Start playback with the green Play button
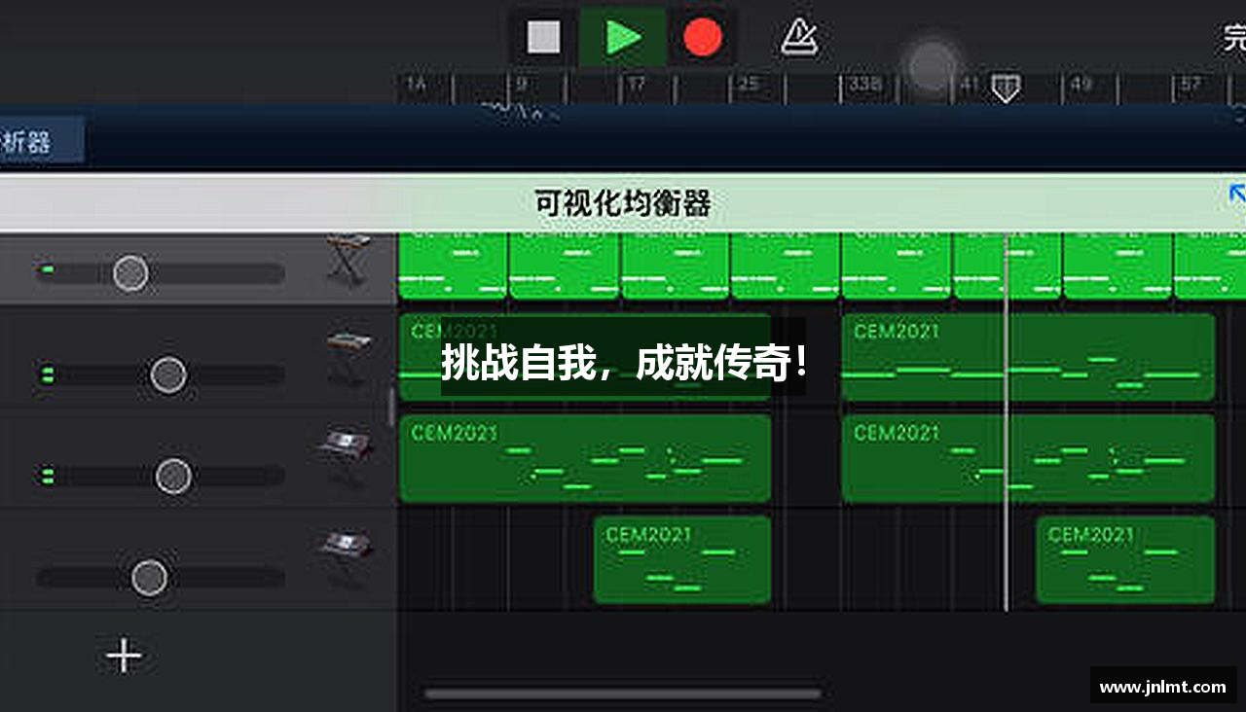 click(x=623, y=38)
